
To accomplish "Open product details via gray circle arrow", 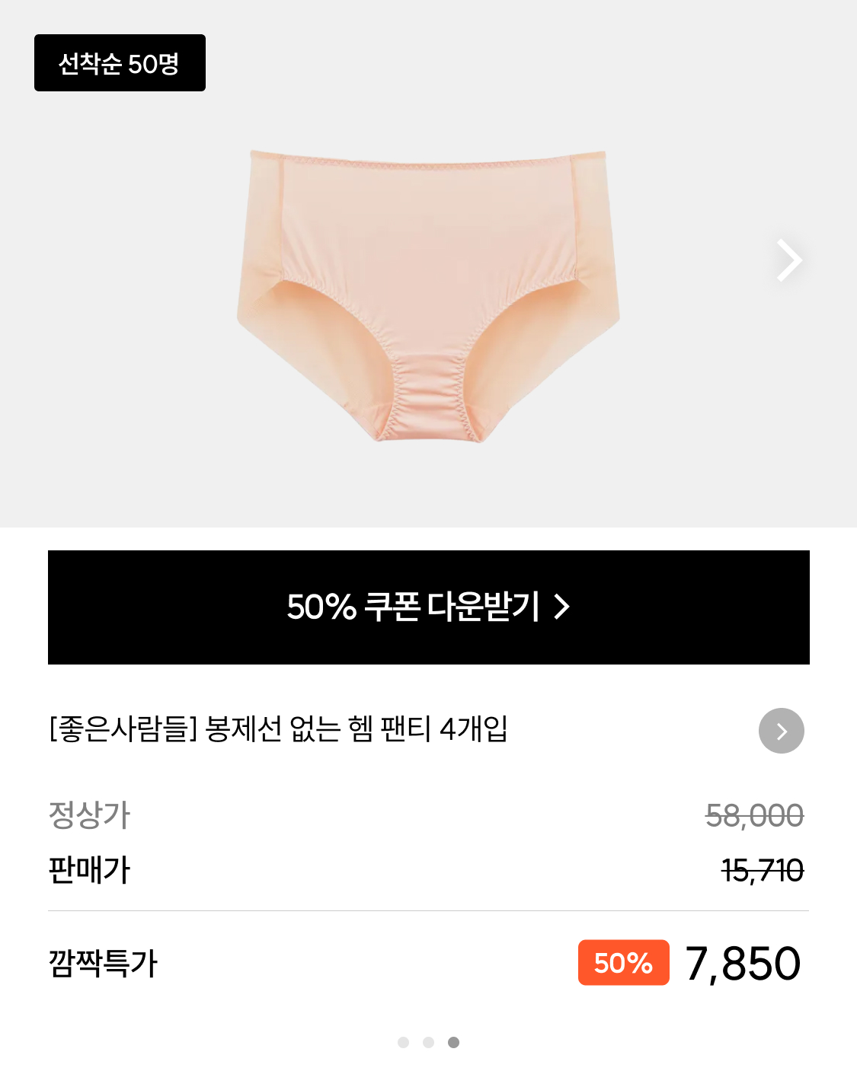I will [781, 731].
